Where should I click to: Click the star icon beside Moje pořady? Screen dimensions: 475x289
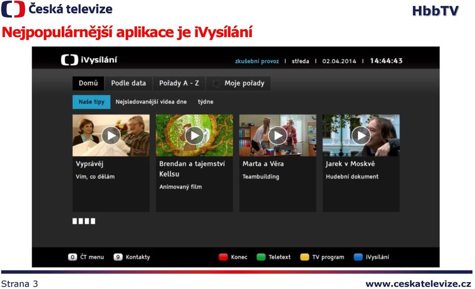tap(216, 83)
